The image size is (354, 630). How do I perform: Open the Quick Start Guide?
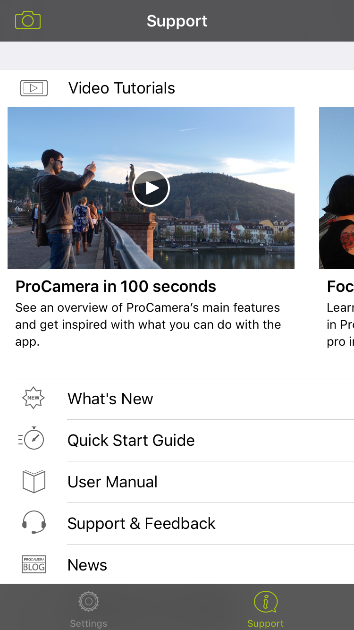(x=131, y=440)
